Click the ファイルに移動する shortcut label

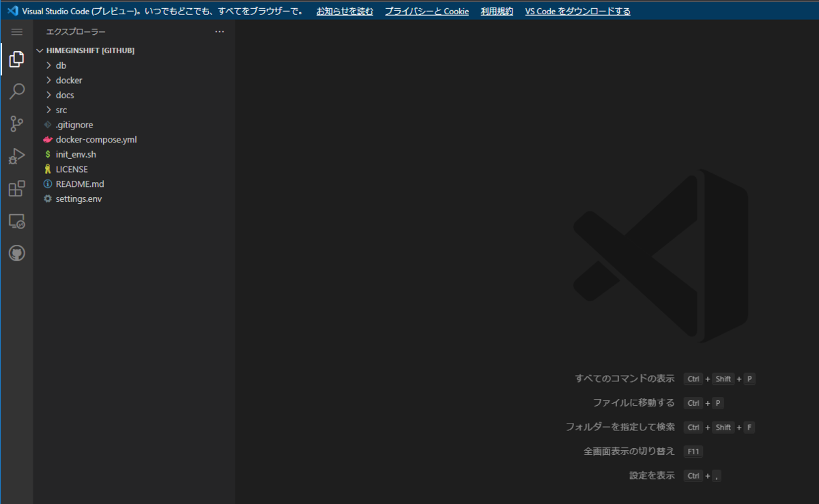click(x=633, y=403)
